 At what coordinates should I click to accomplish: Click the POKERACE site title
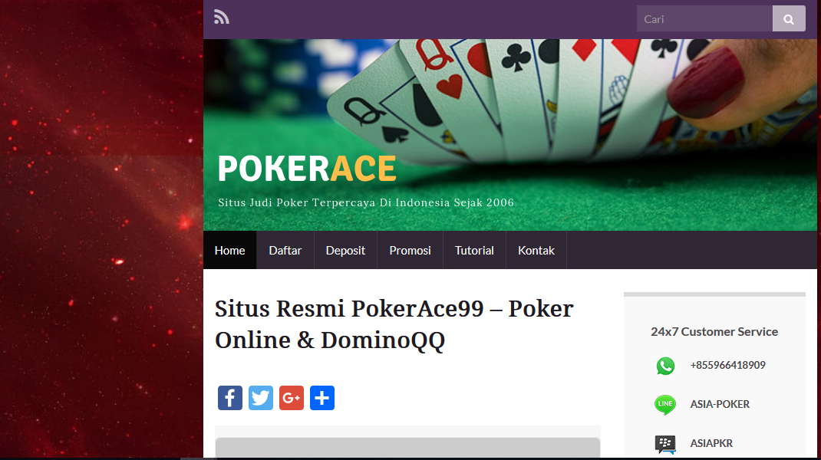307,169
